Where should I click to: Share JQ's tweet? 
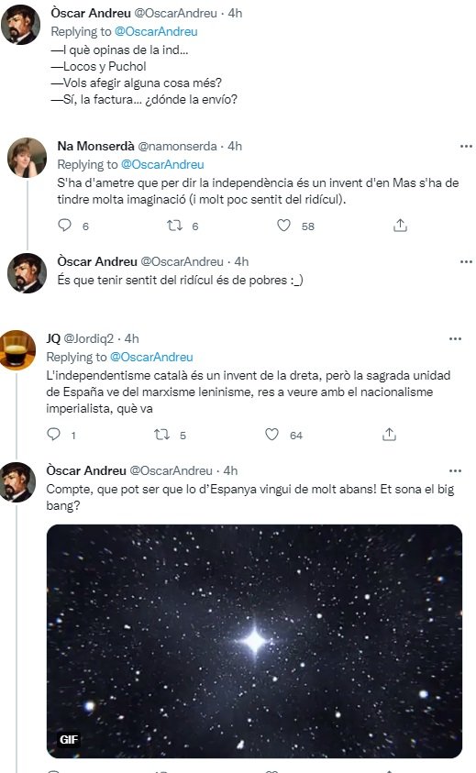389,435
